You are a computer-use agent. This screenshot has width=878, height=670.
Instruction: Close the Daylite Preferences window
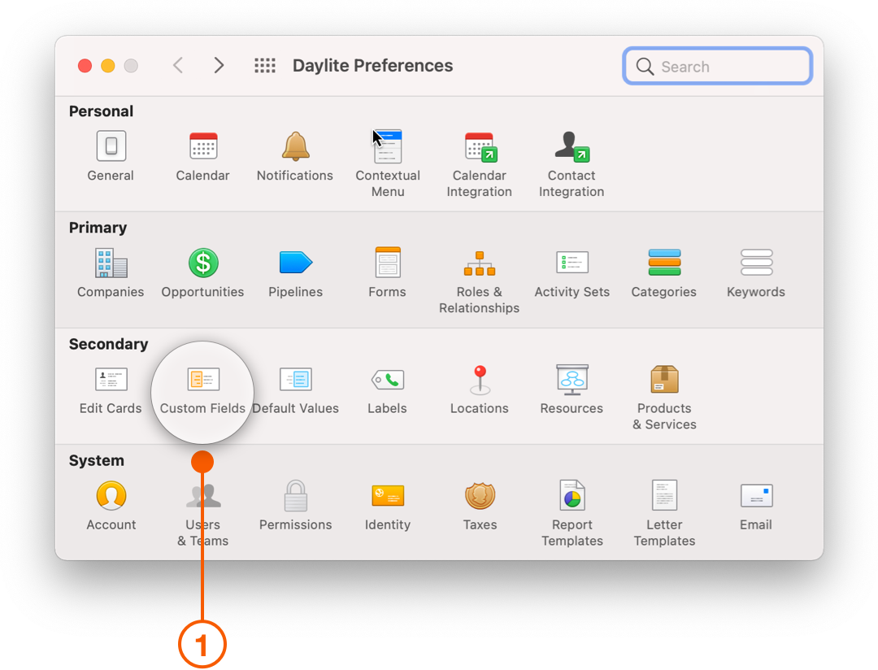click(85, 66)
